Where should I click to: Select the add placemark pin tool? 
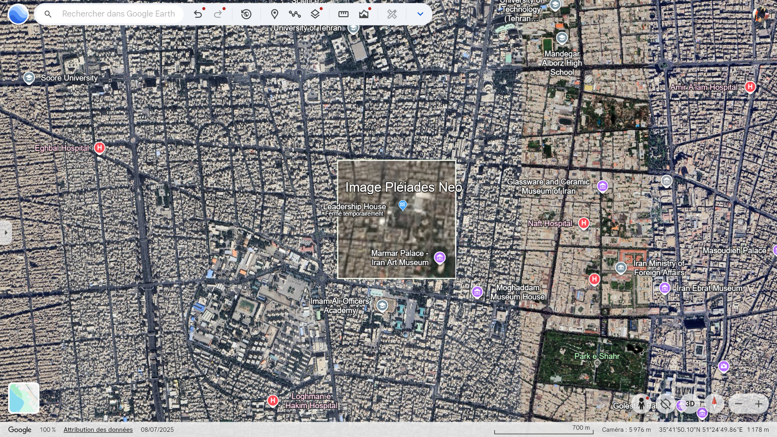click(274, 14)
